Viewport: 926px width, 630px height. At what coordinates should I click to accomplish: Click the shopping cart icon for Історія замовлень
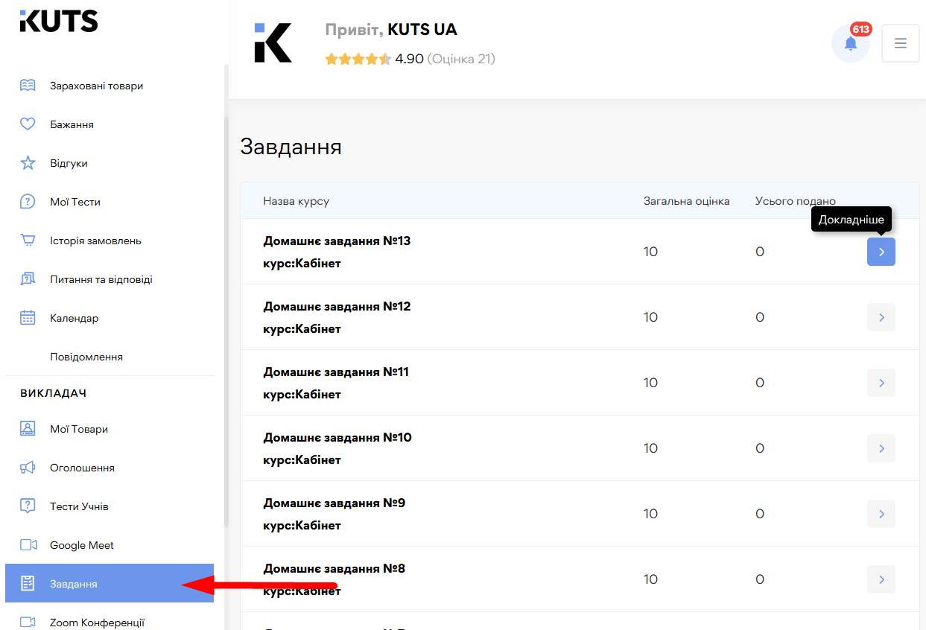28,240
